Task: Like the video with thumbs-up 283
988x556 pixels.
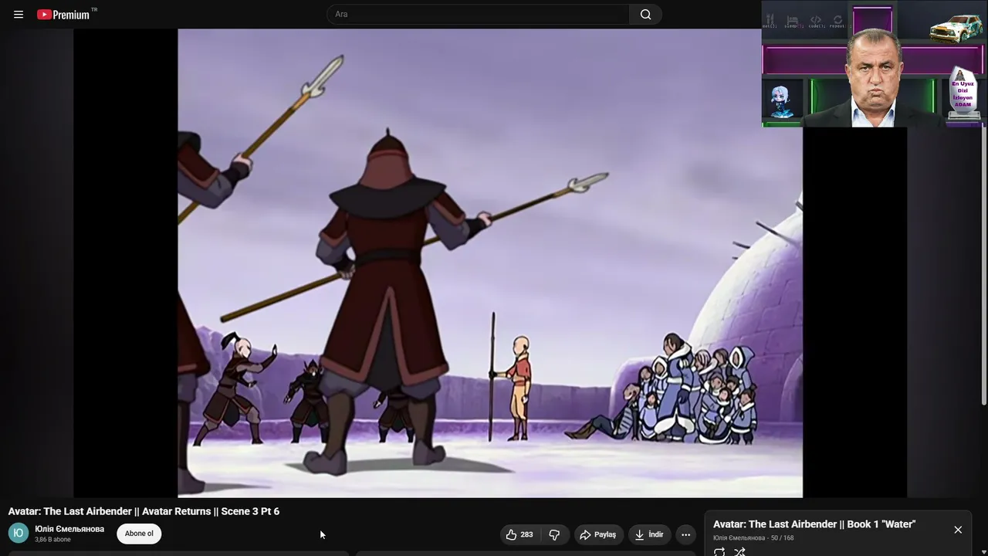Action: [x=519, y=534]
